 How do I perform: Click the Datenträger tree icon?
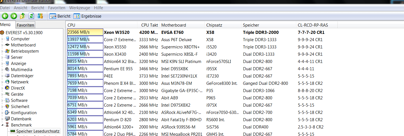pyautogui.click(x=7, y=76)
